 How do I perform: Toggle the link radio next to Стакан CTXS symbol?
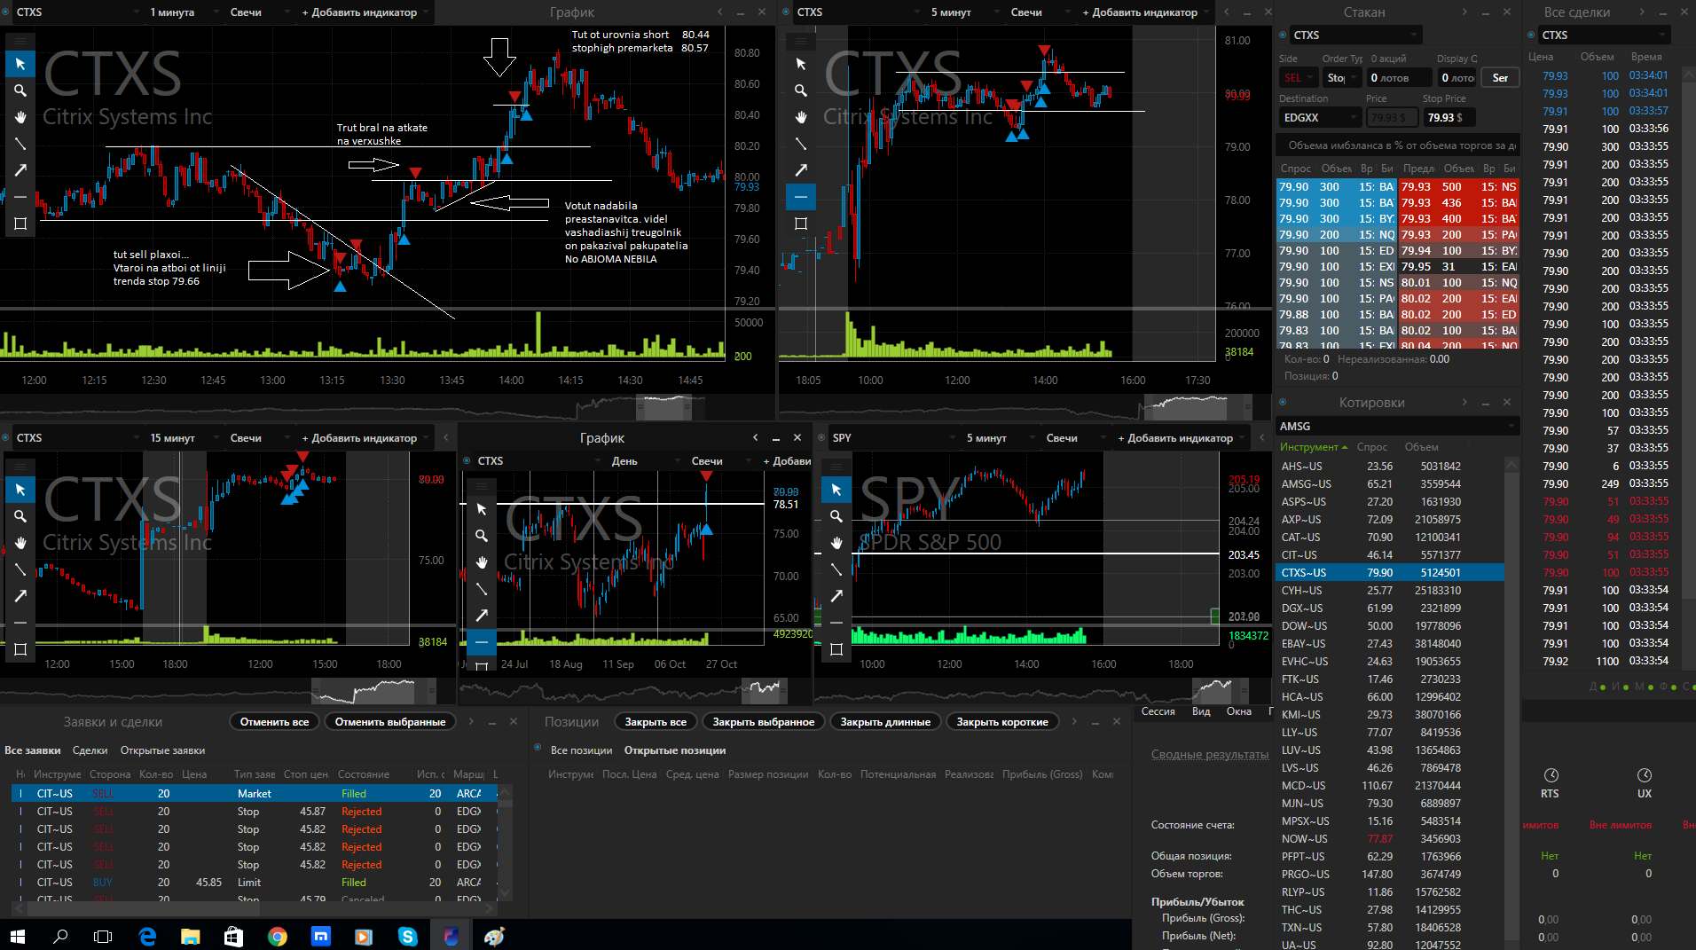coord(1283,35)
